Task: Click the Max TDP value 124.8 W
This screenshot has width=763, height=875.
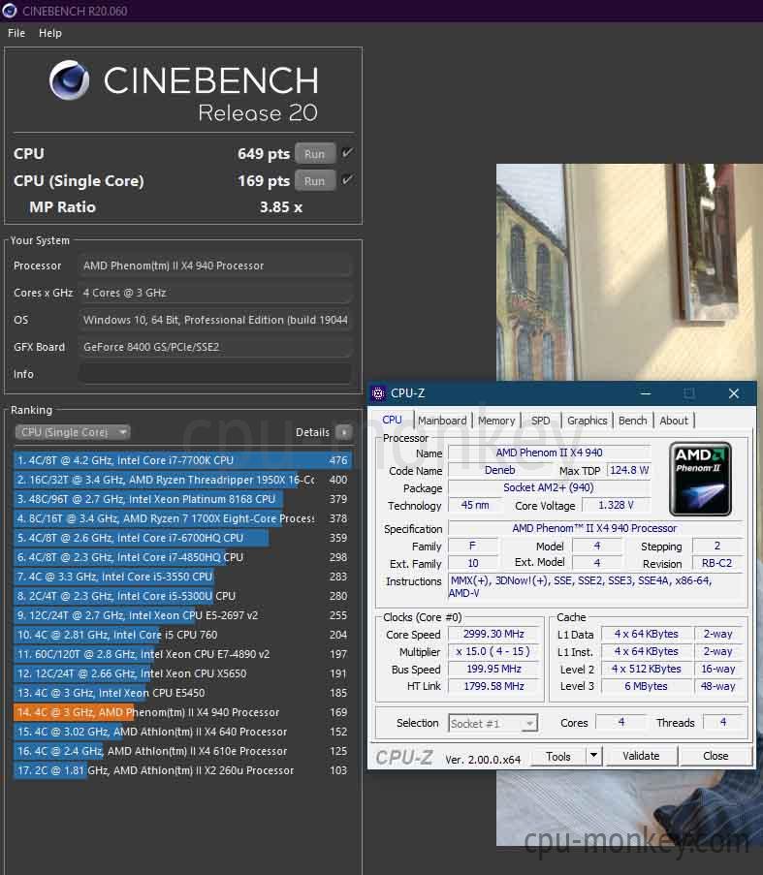Action: click(x=629, y=470)
